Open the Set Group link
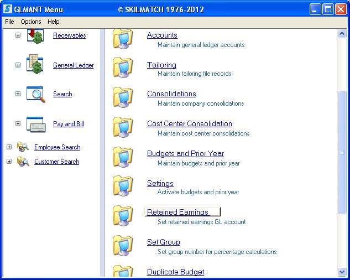 [164, 242]
